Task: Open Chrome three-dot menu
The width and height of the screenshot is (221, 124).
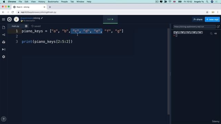Action: [x=218, y=12]
